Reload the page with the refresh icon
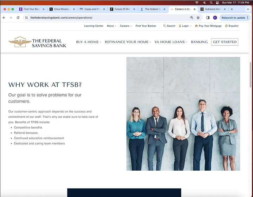The height and width of the screenshot is (197, 253). pyautogui.click(x=18, y=18)
